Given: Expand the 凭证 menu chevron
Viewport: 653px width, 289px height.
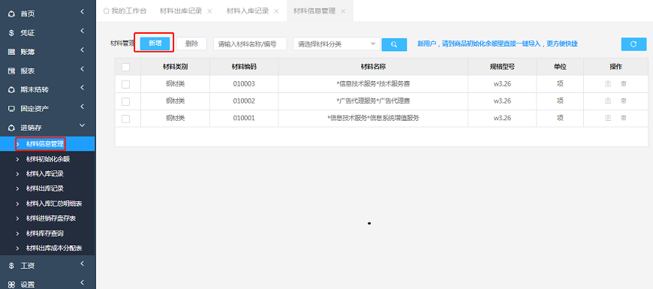Looking at the screenshot, I should [x=83, y=31].
